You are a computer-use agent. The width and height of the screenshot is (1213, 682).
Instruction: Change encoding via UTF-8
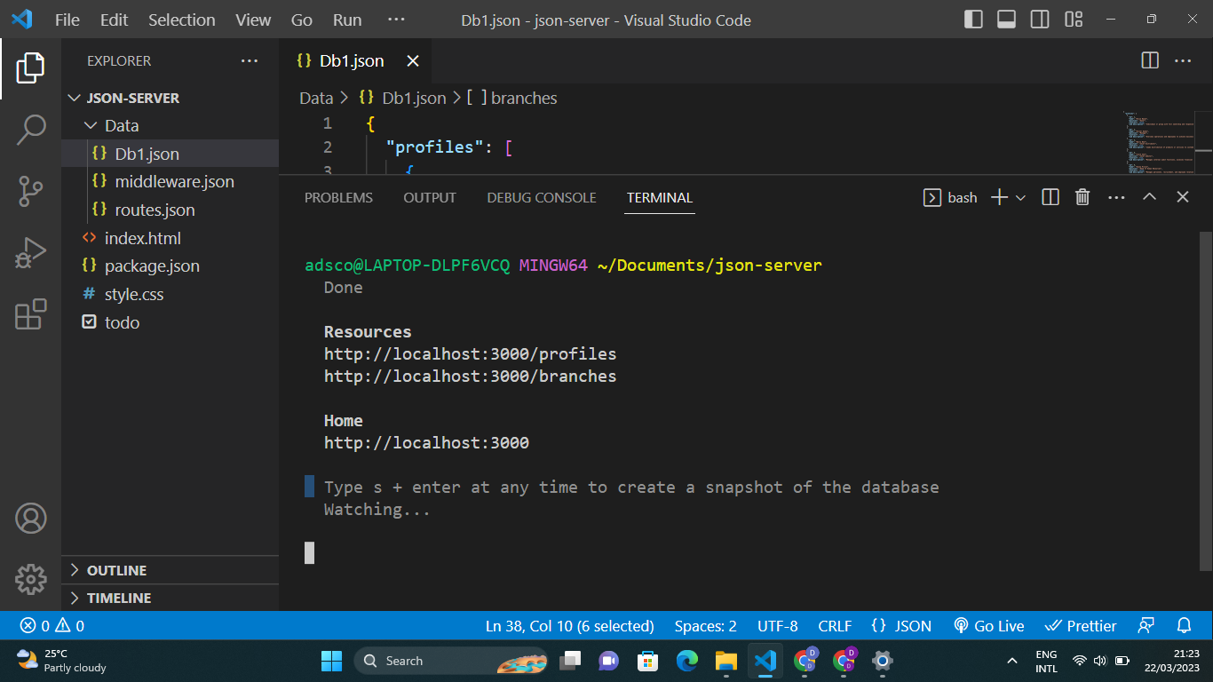tap(778, 626)
